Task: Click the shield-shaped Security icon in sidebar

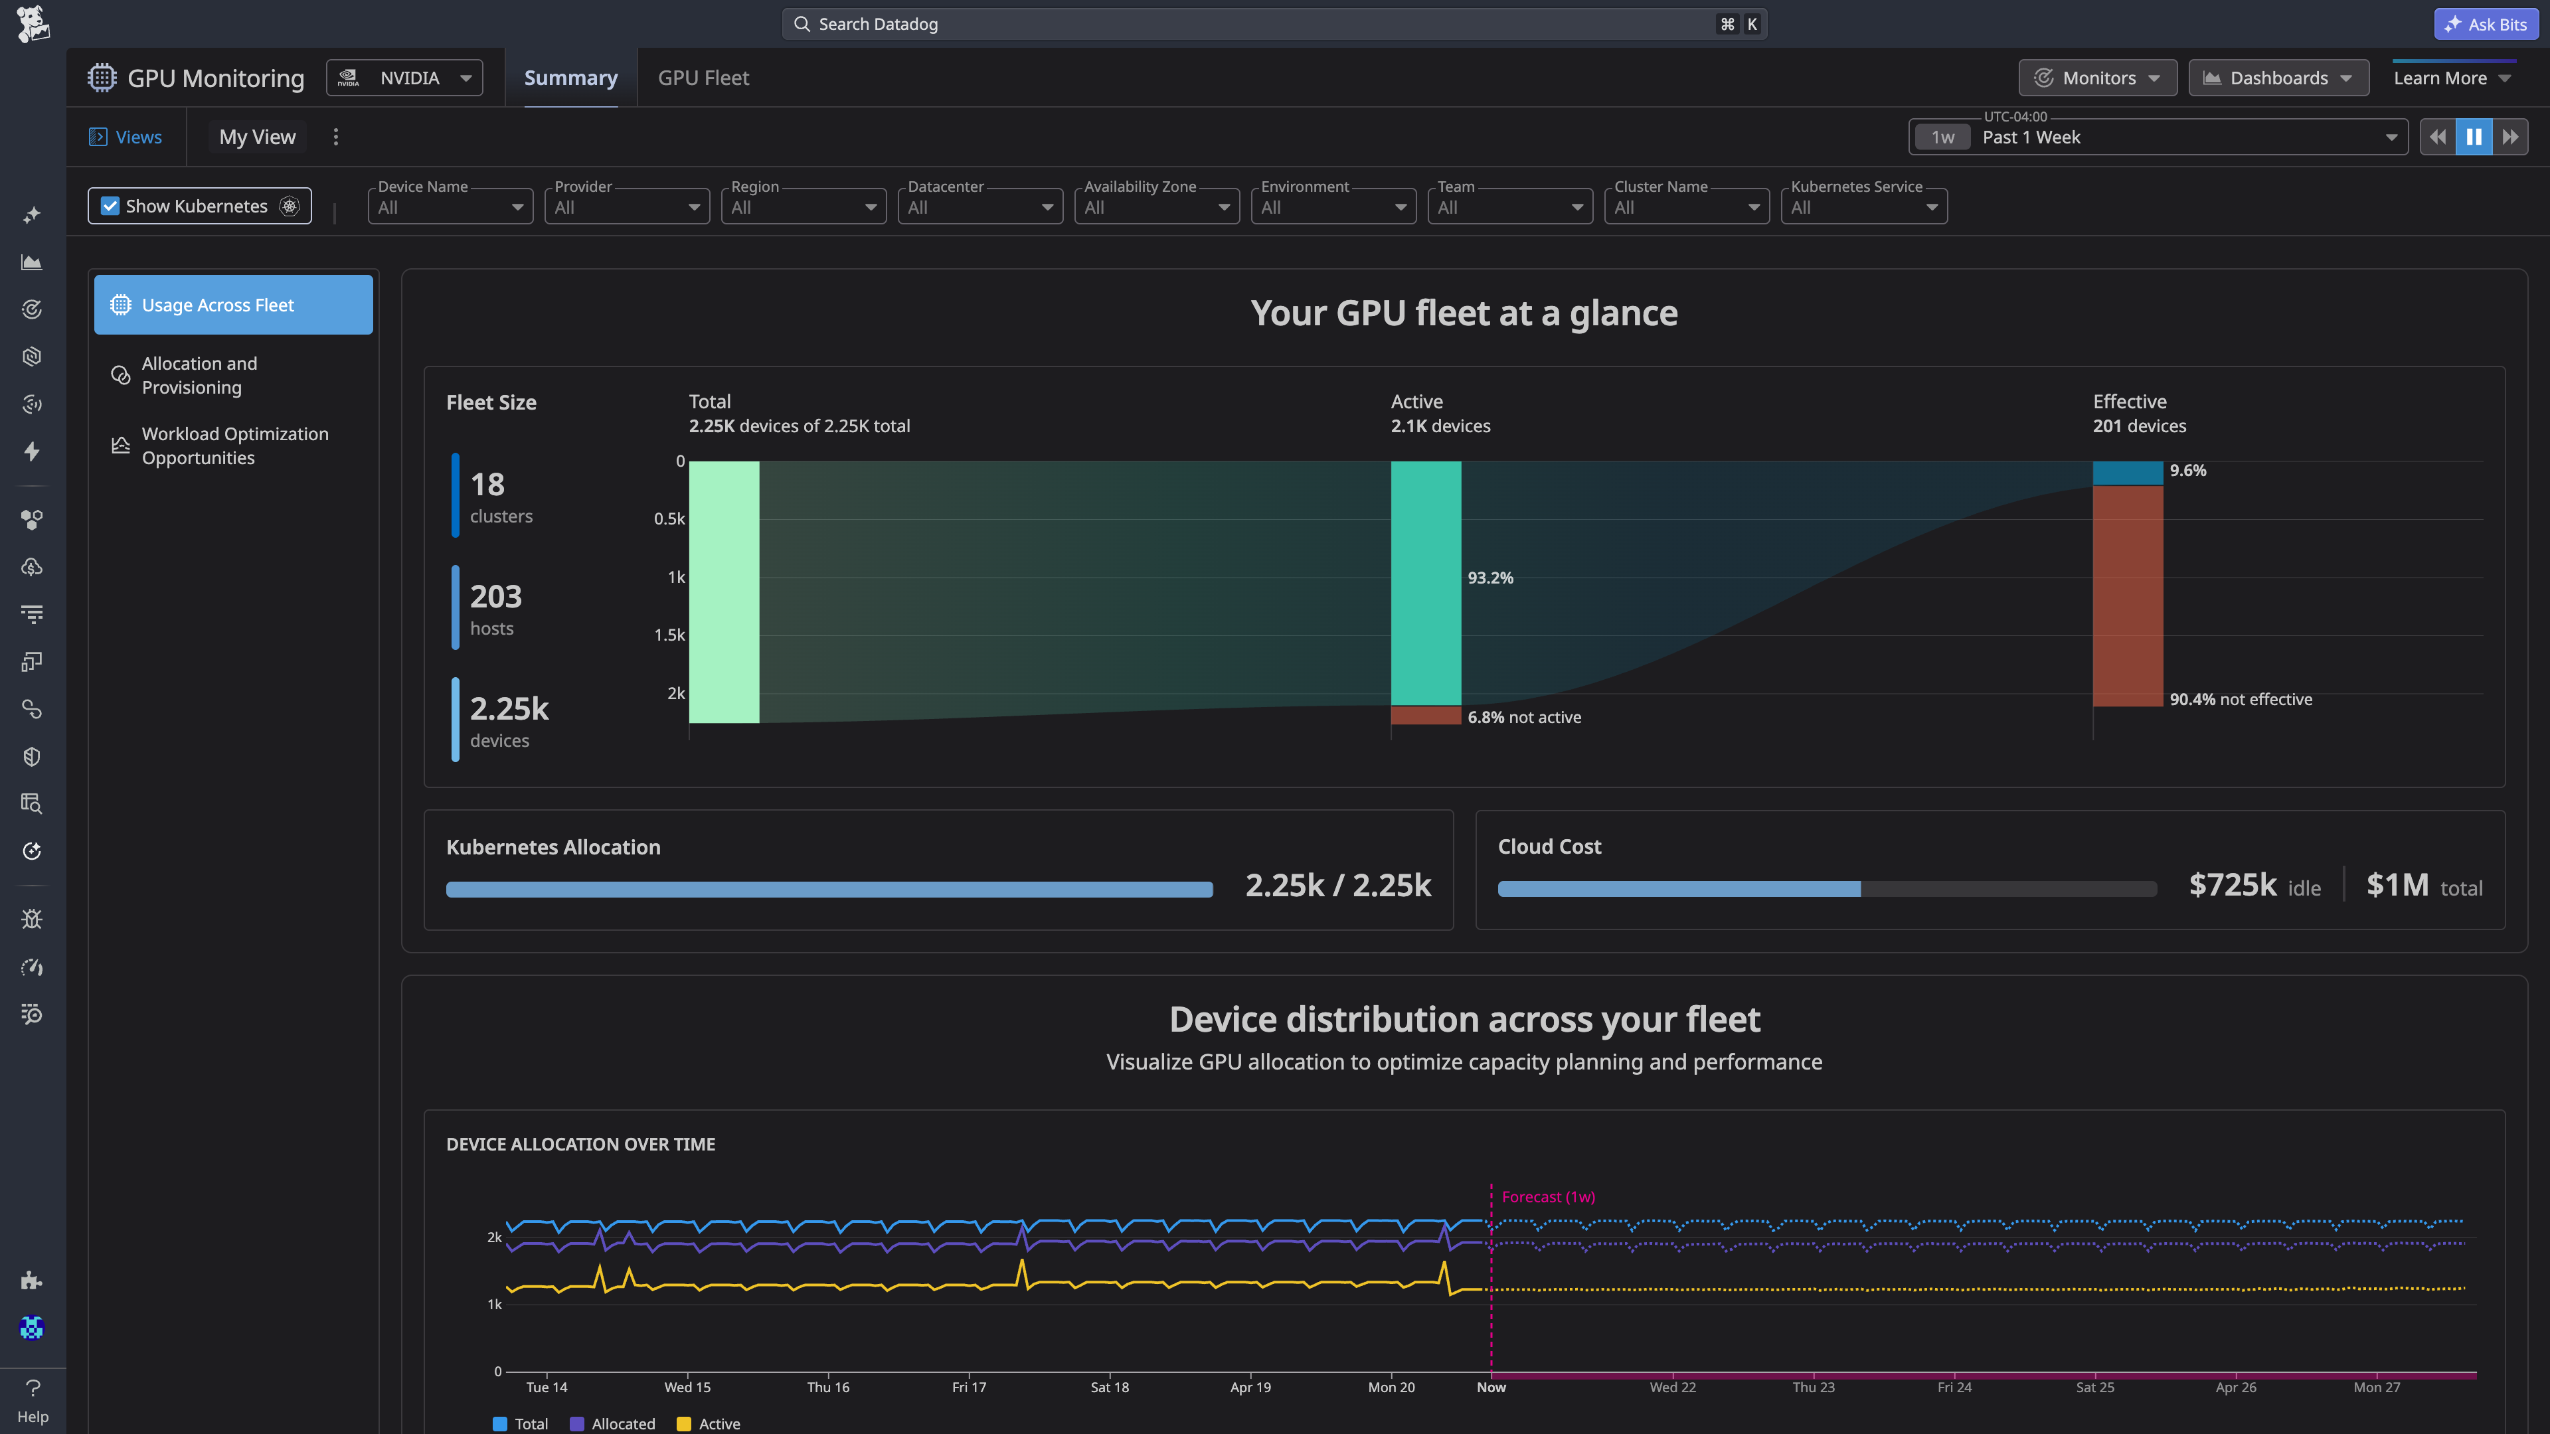Action: 32,756
